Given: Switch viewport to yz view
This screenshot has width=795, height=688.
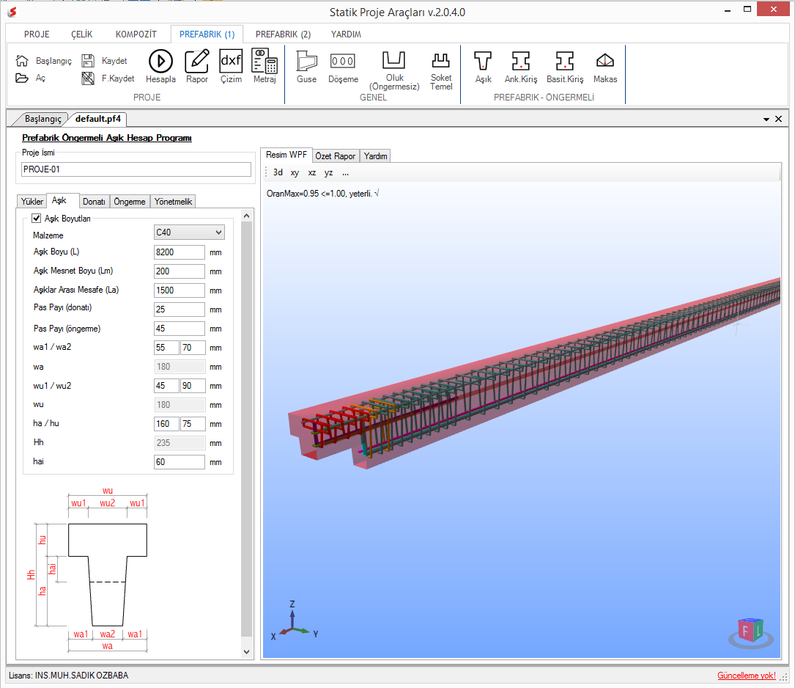Looking at the screenshot, I should (328, 173).
